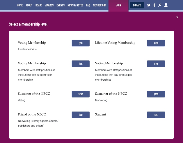Select the $500 Lifetime Voting Membership

(156, 43)
